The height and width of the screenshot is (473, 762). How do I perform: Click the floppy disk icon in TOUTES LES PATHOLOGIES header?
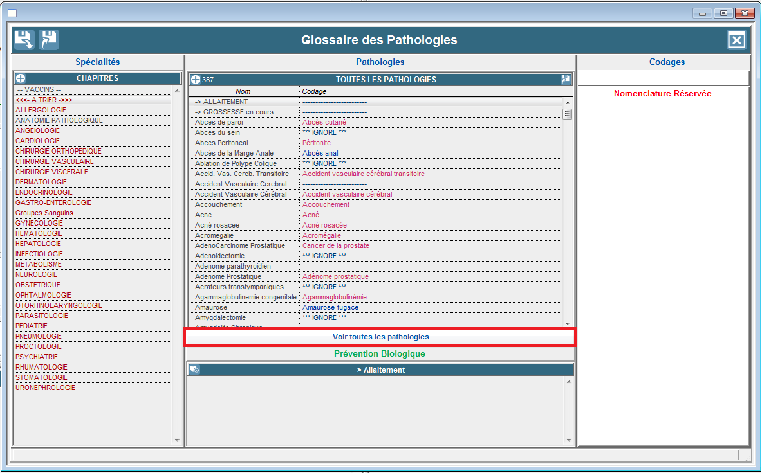[566, 80]
